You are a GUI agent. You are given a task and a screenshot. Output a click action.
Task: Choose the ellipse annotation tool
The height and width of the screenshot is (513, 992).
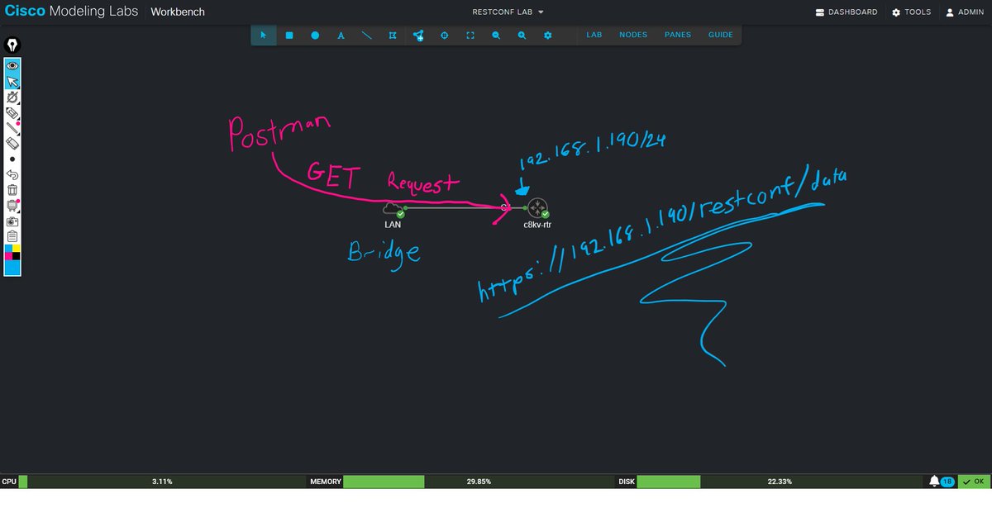[315, 36]
